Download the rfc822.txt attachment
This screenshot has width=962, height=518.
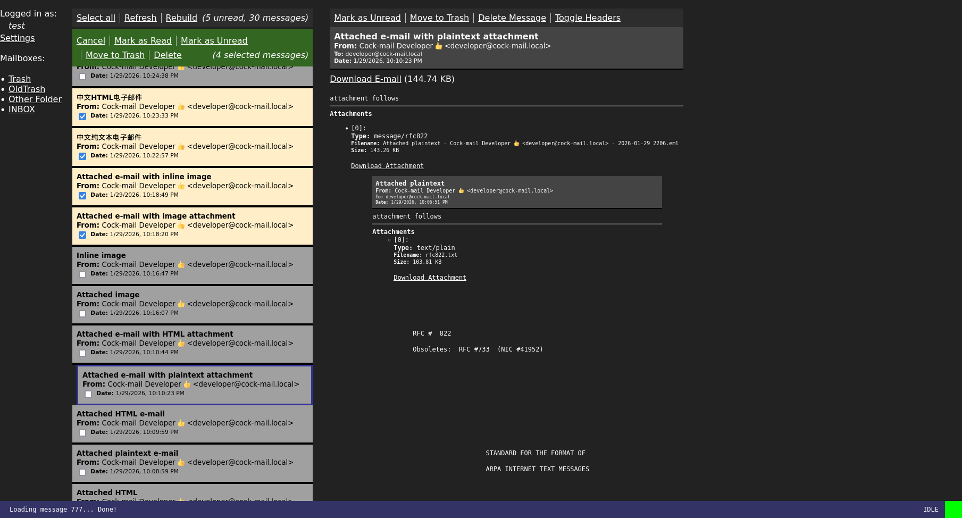coord(430,277)
